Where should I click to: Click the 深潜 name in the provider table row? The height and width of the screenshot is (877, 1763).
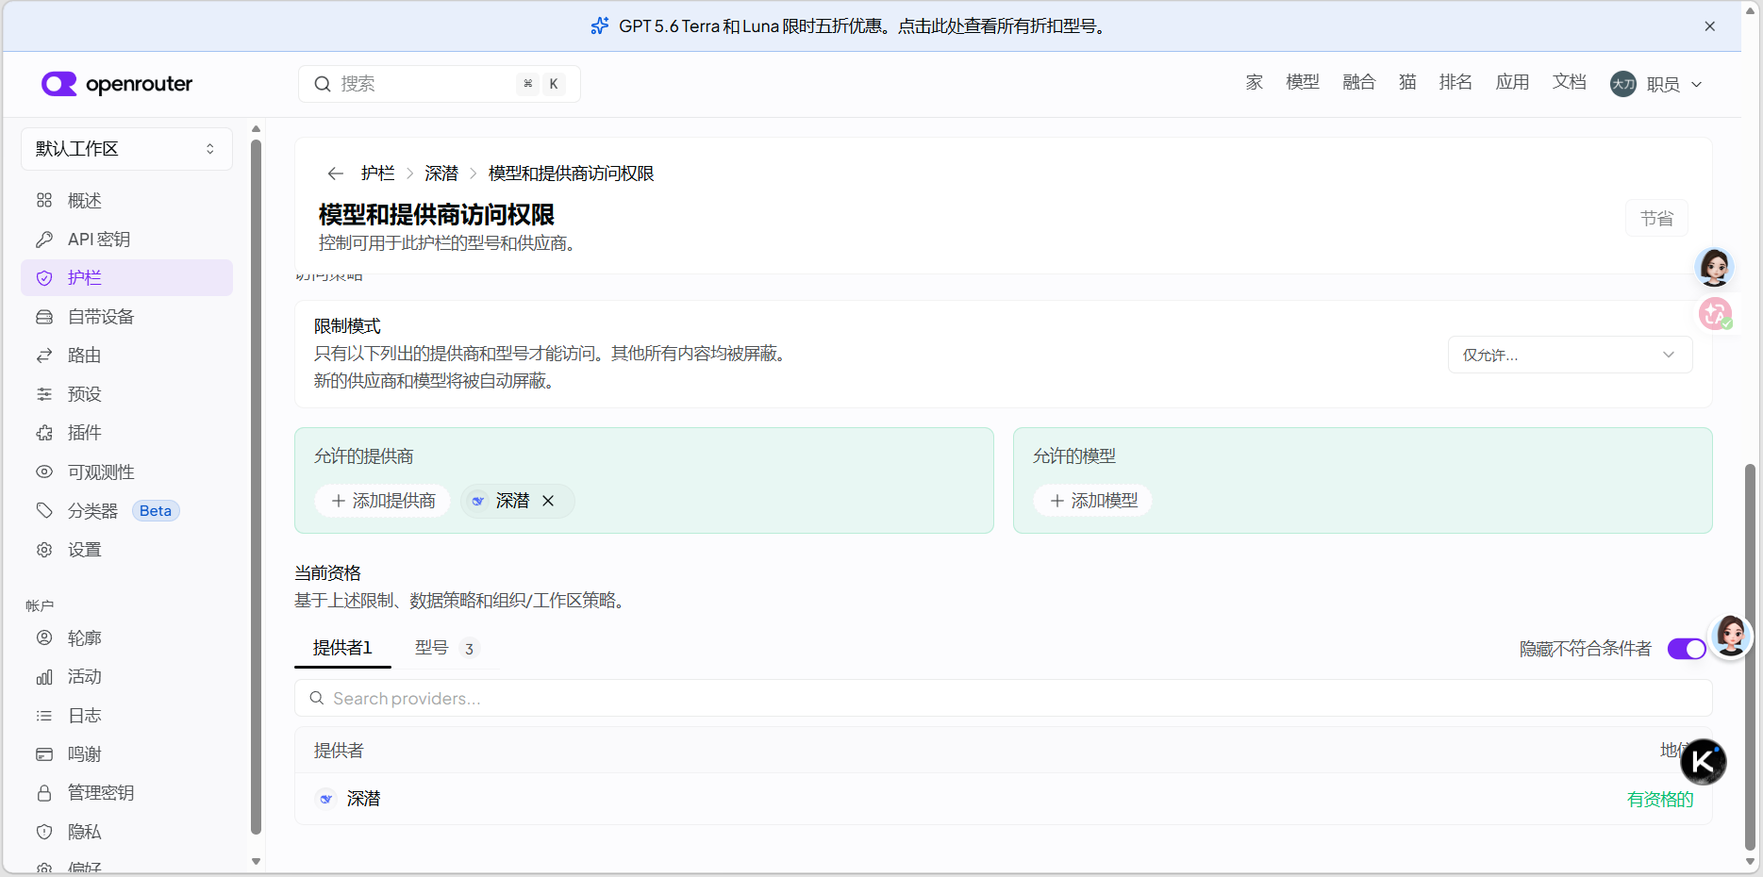(364, 799)
